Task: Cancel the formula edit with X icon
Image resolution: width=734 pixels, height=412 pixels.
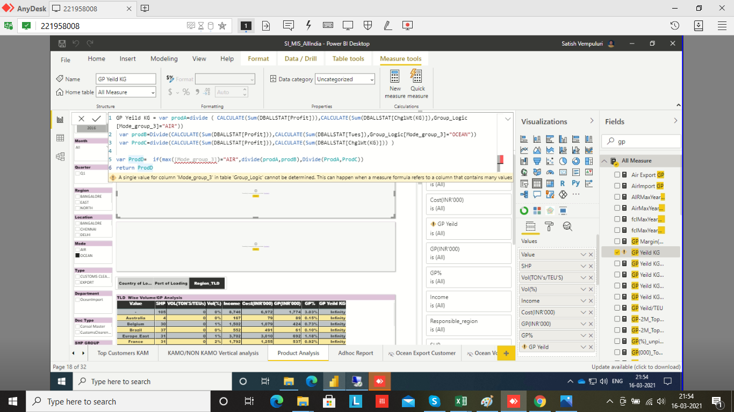Action: [81, 119]
